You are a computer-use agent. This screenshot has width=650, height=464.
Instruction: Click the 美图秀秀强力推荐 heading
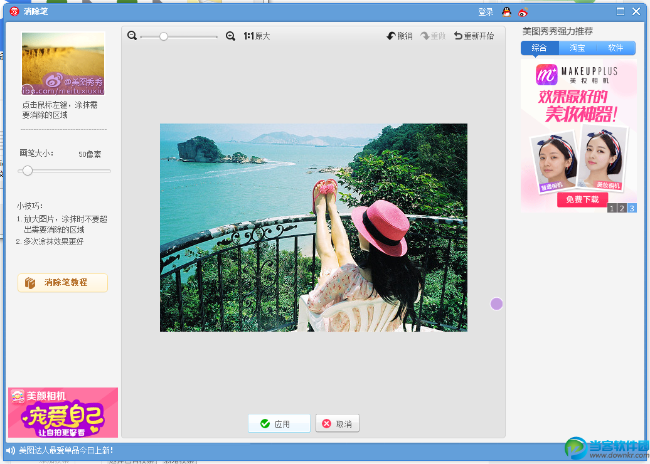pos(558,31)
